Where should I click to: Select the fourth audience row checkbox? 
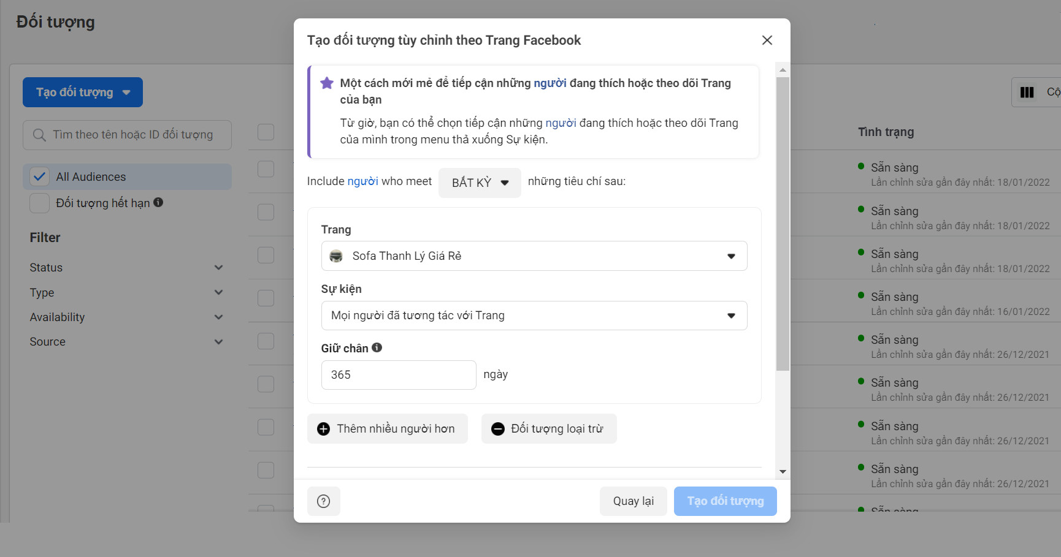point(266,298)
